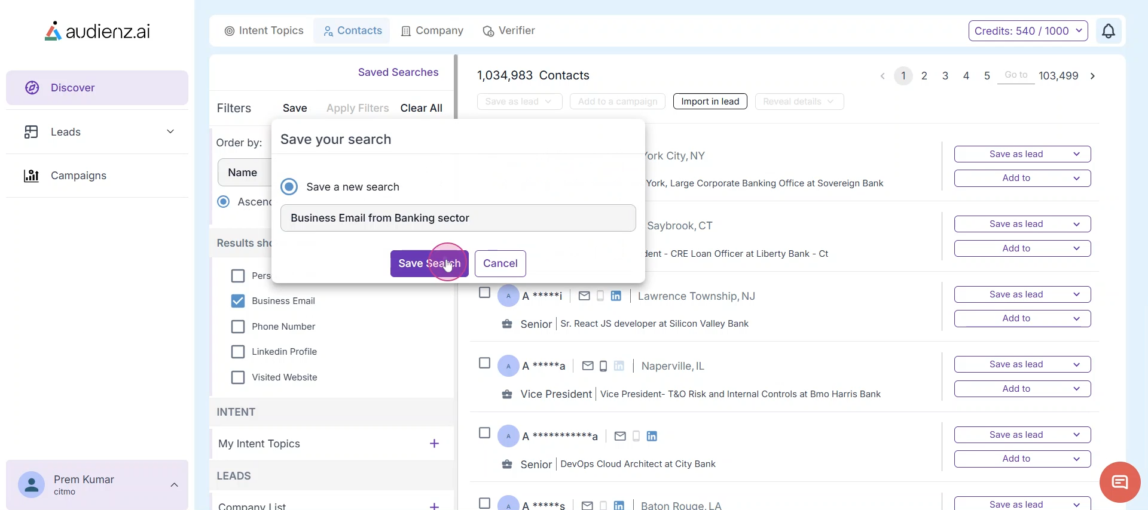This screenshot has height=510, width=1148.
Task: Click the Save Search button
Action: pos(429,263)
